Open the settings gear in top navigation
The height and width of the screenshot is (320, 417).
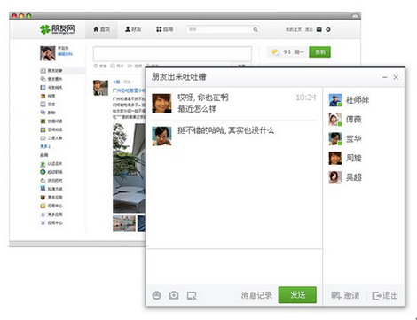328,29
